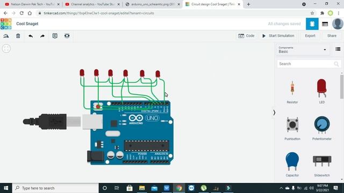Rotate selected component icon
344x193 pixels.
coord(6,36)
